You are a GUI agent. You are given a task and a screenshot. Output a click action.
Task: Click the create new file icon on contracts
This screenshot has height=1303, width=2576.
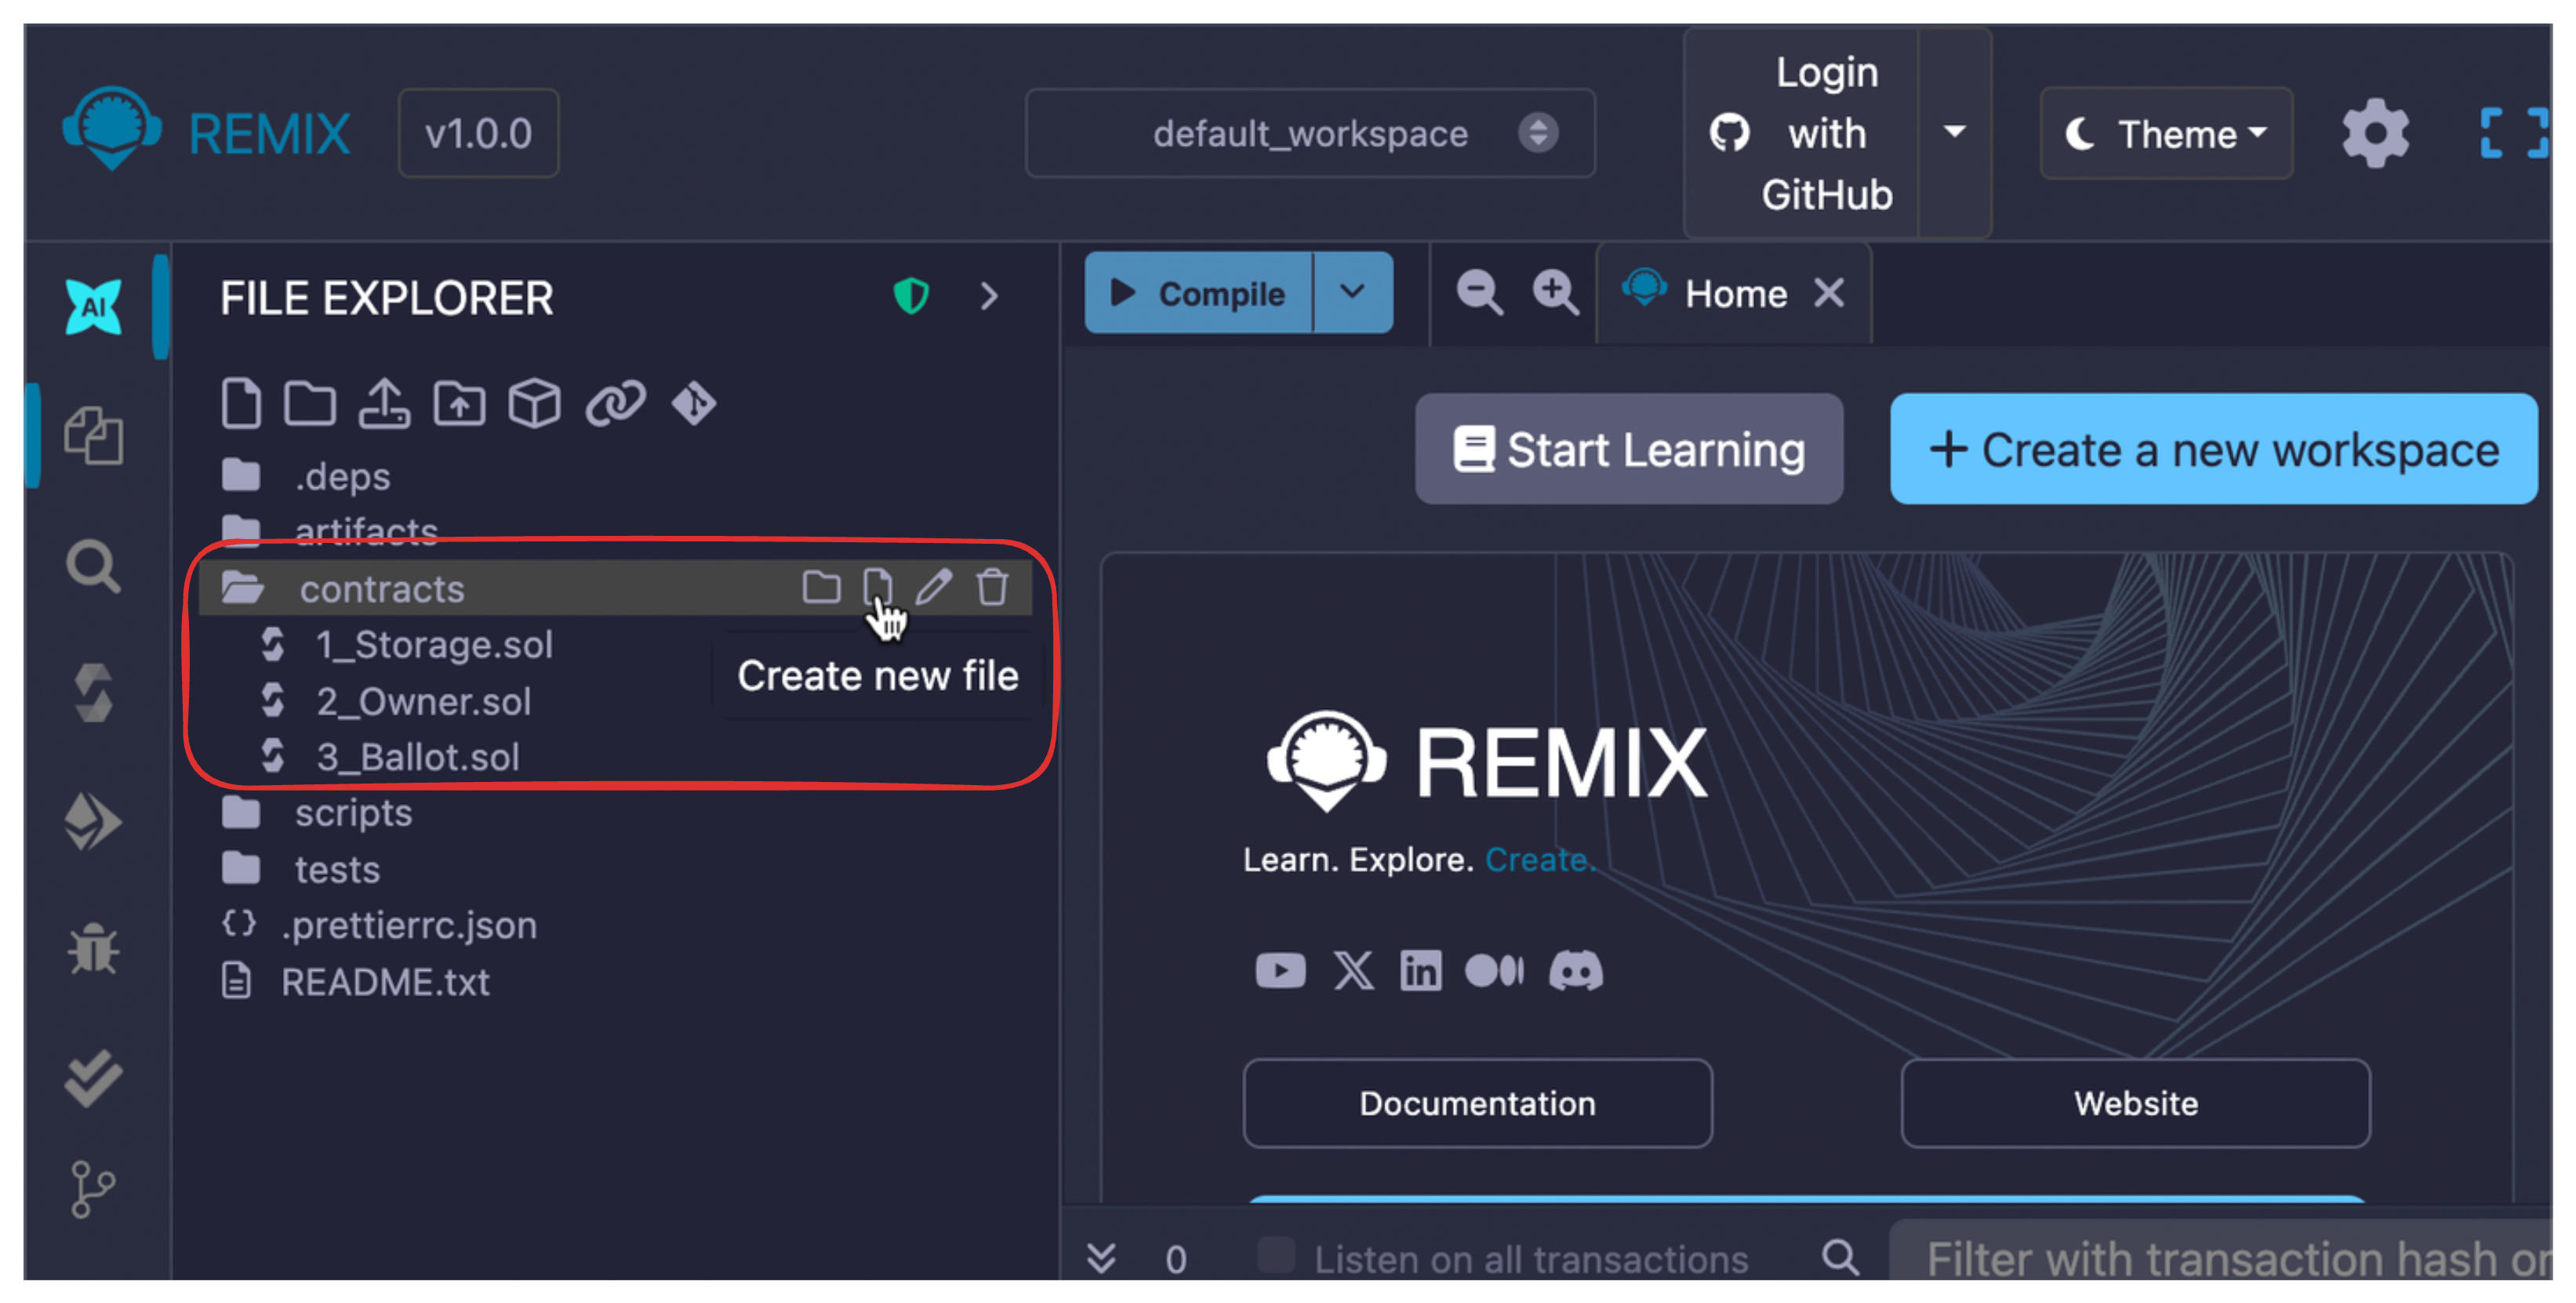[x=877, y=587]
